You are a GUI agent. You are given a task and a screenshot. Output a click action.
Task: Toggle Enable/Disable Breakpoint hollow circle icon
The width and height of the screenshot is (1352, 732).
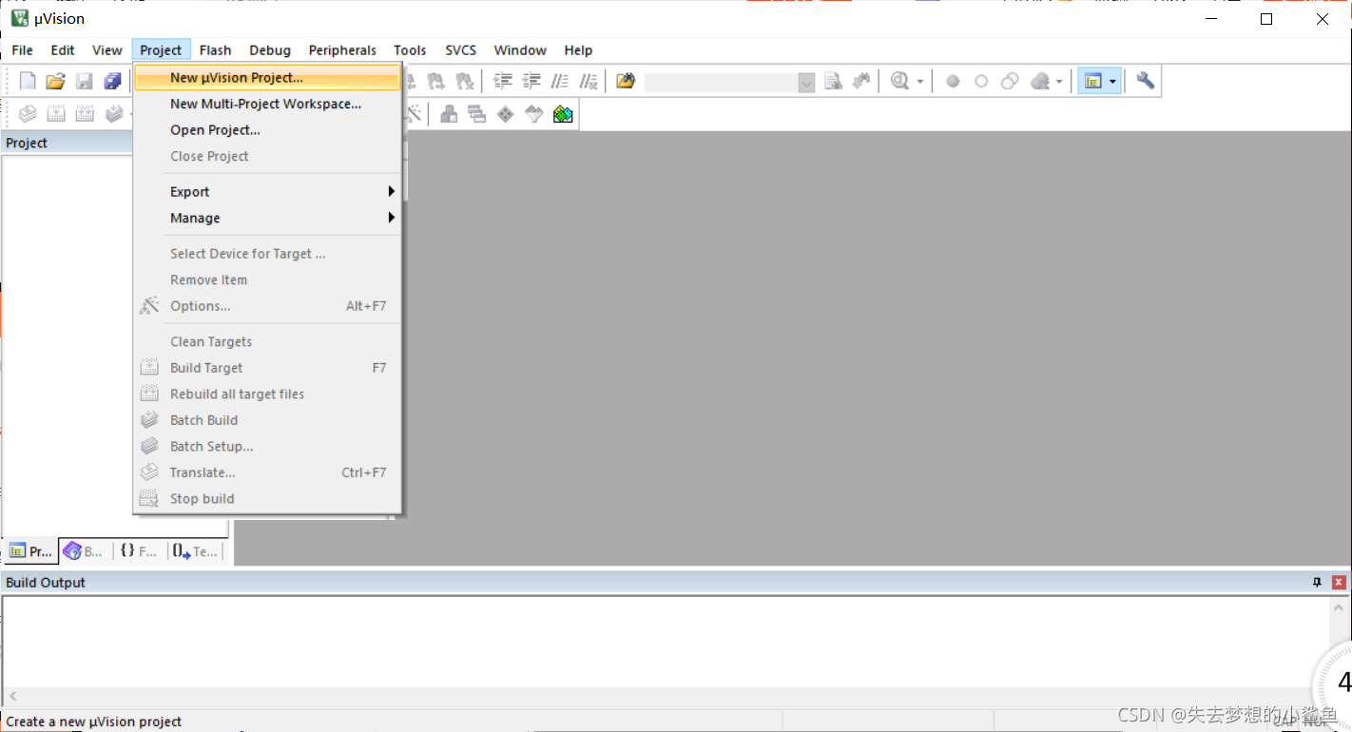[981, 82]
